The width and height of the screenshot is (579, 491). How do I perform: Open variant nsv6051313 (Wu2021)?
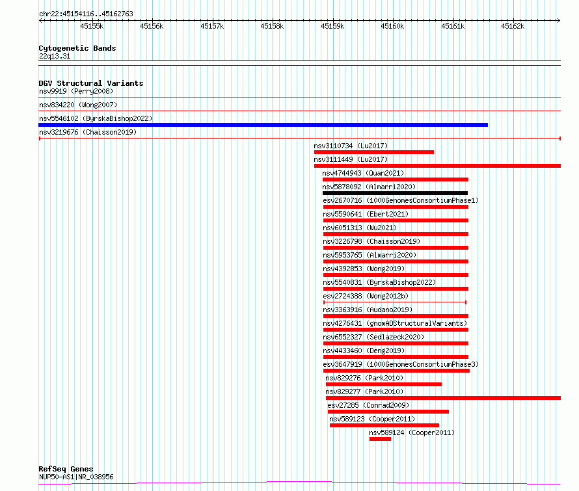pos(360,228)
